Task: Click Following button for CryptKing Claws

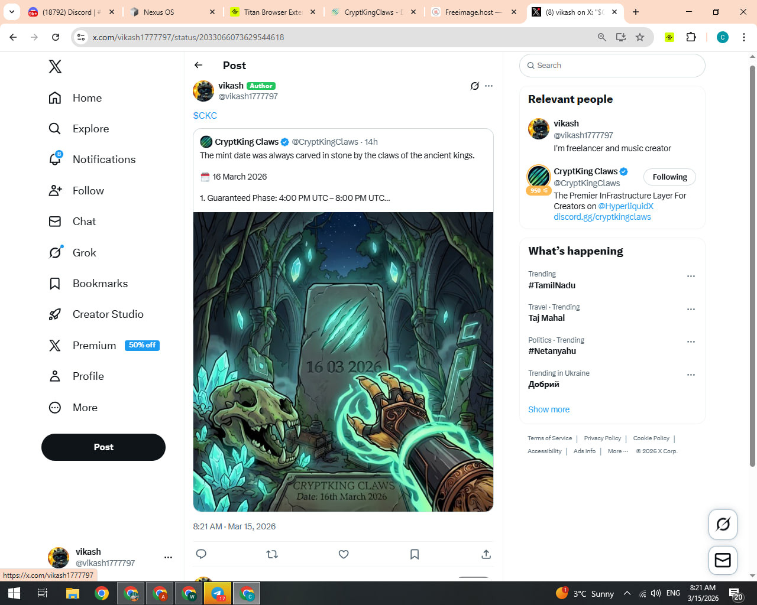Action: pos(669,177)
